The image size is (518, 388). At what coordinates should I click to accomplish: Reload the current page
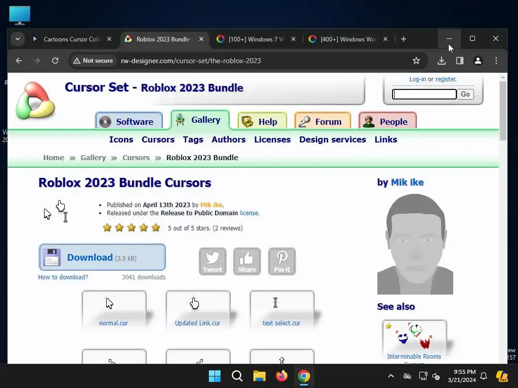coord(55,61)
